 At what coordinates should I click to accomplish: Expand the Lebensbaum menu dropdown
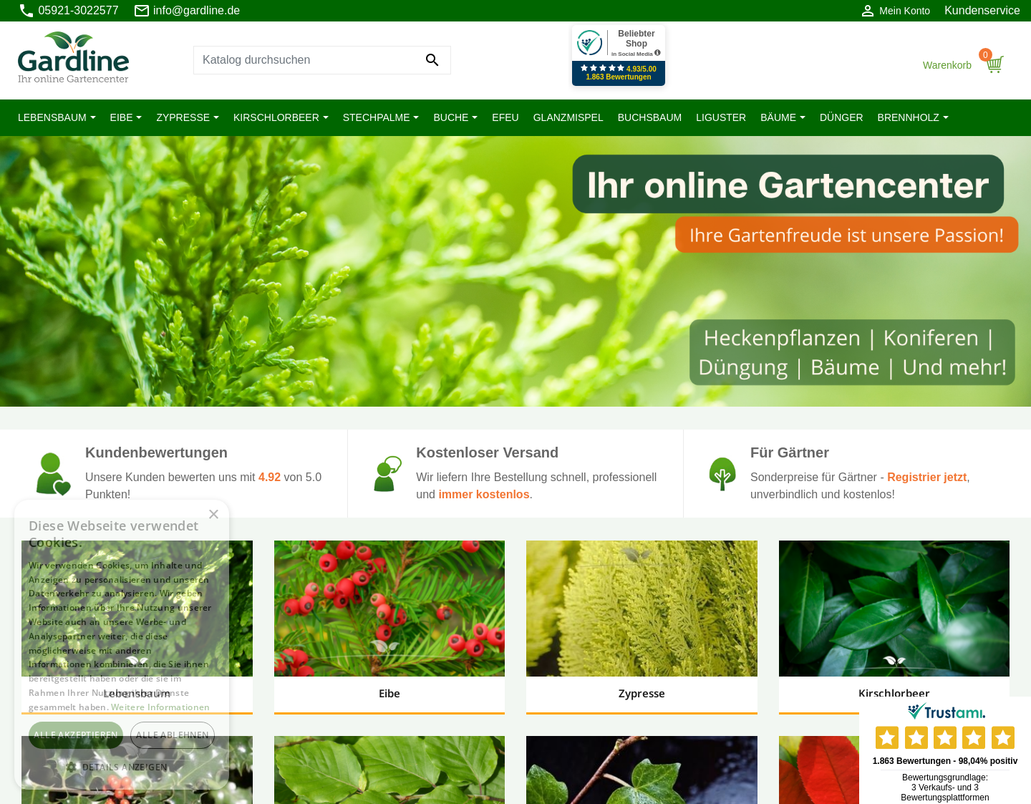(57, 117)
